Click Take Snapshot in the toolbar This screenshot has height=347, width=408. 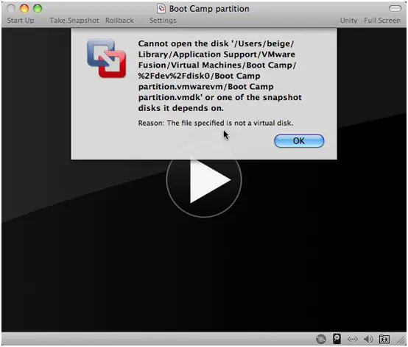pos(74,21)
